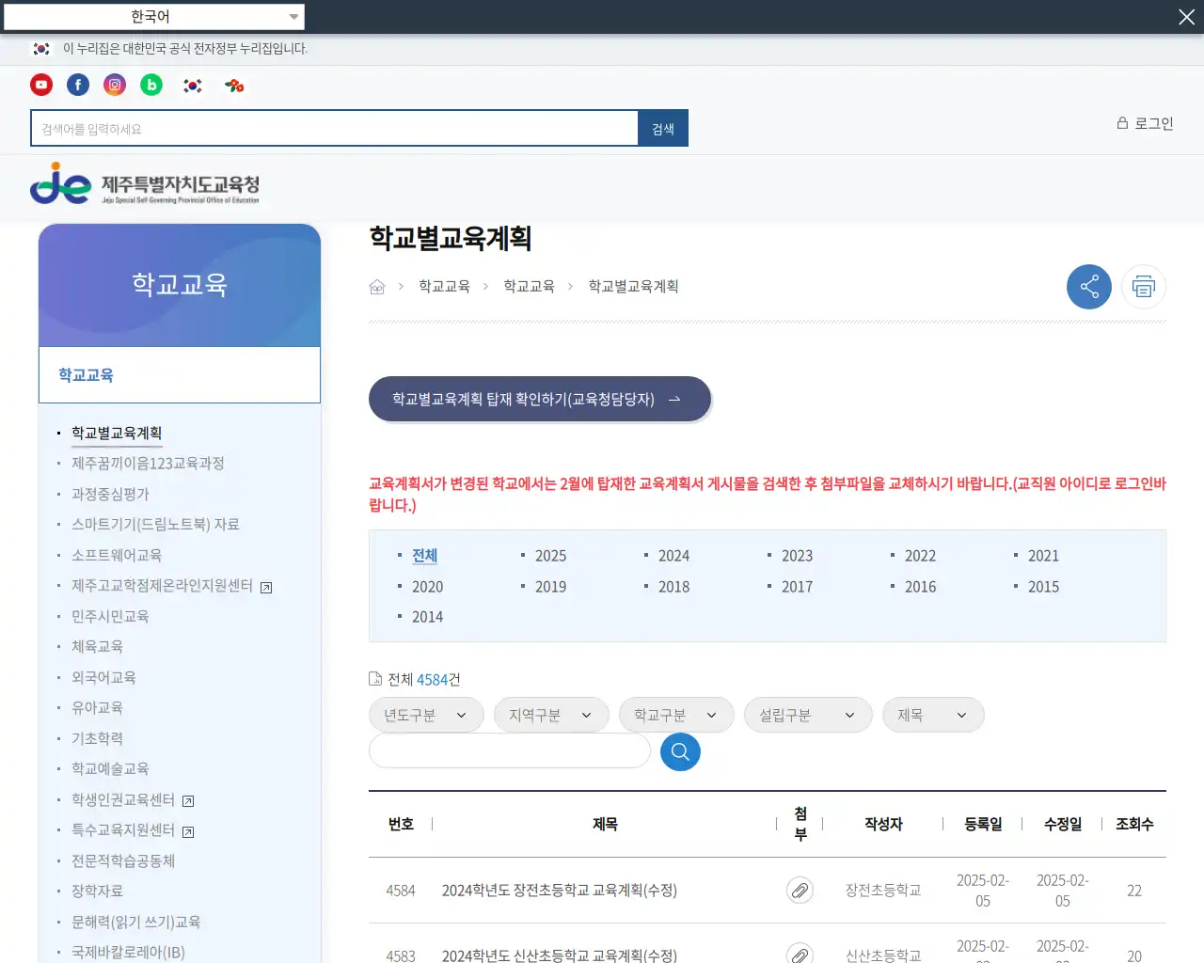Open sidebar item 유아교육

tap(97, 707)
